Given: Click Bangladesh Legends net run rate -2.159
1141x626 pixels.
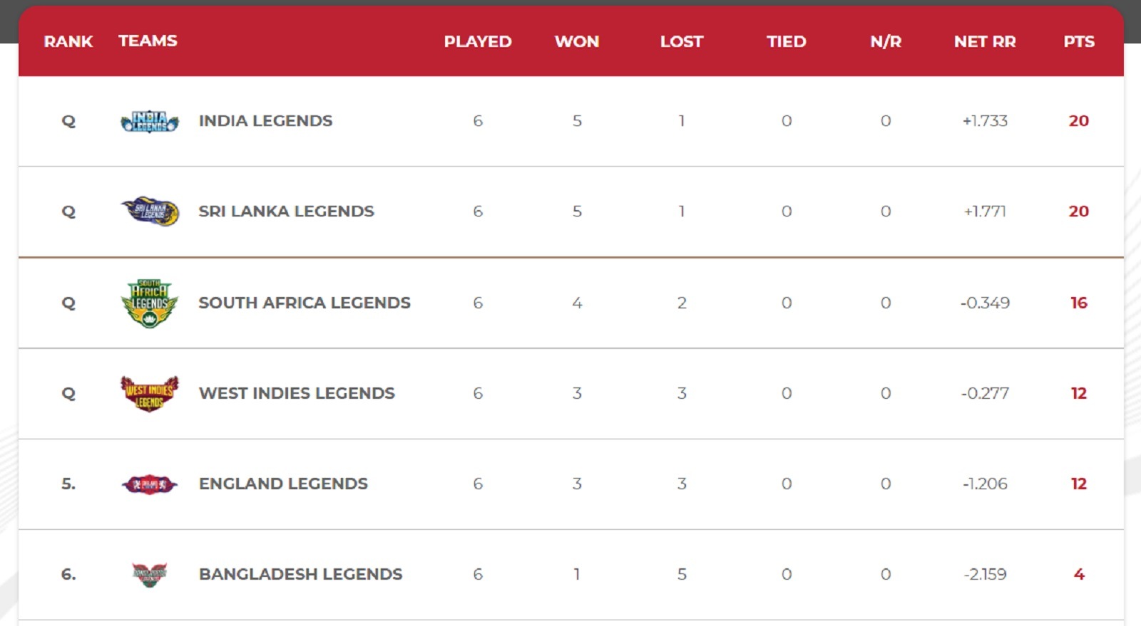Looking at the screenshot, I should coord(985,574).
